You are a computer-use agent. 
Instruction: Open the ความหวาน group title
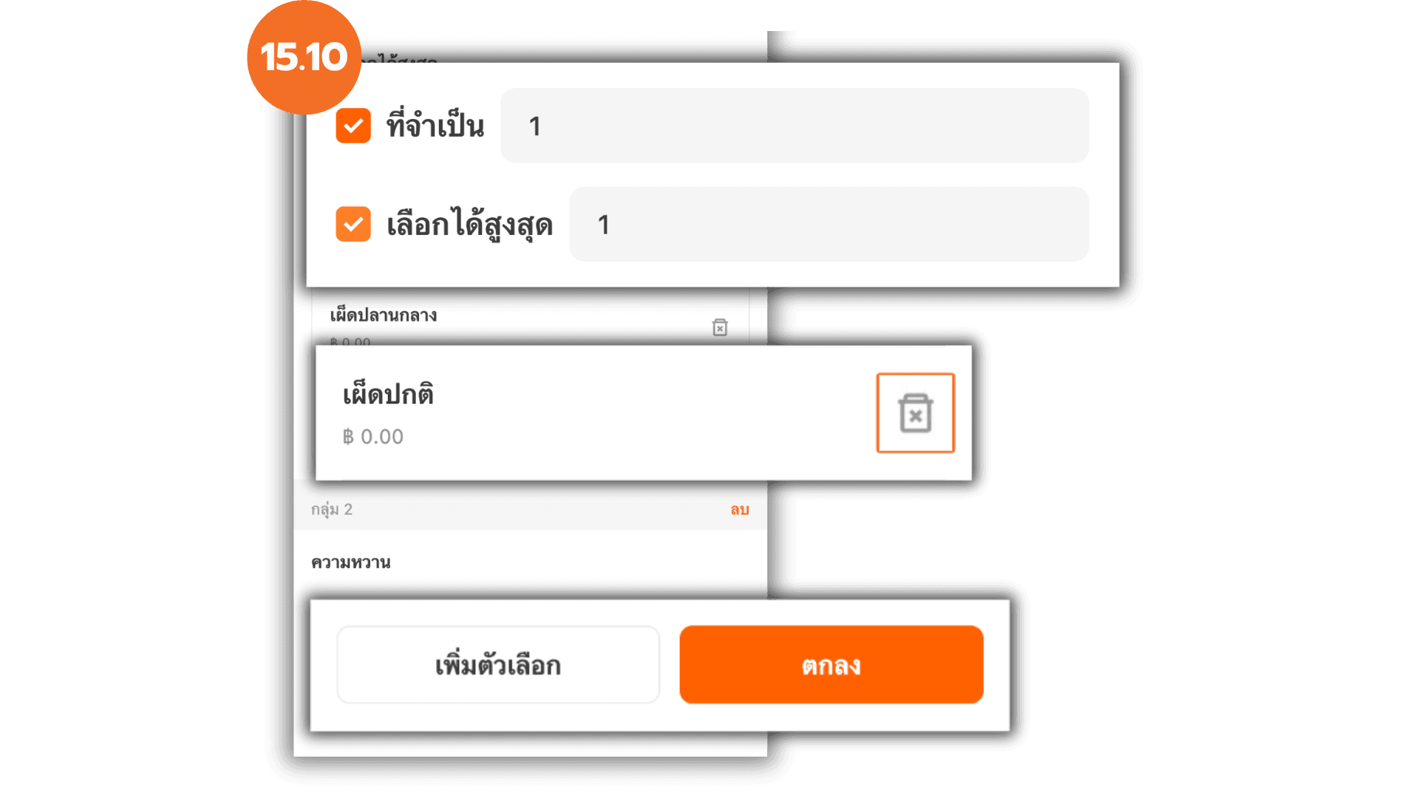[351, 562]
